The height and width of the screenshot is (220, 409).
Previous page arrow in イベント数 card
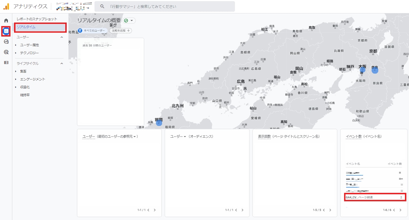point(394,210)
